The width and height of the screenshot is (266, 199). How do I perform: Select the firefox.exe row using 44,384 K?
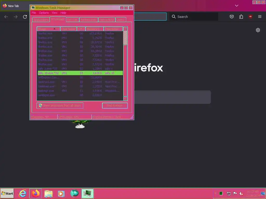point(81,51)
